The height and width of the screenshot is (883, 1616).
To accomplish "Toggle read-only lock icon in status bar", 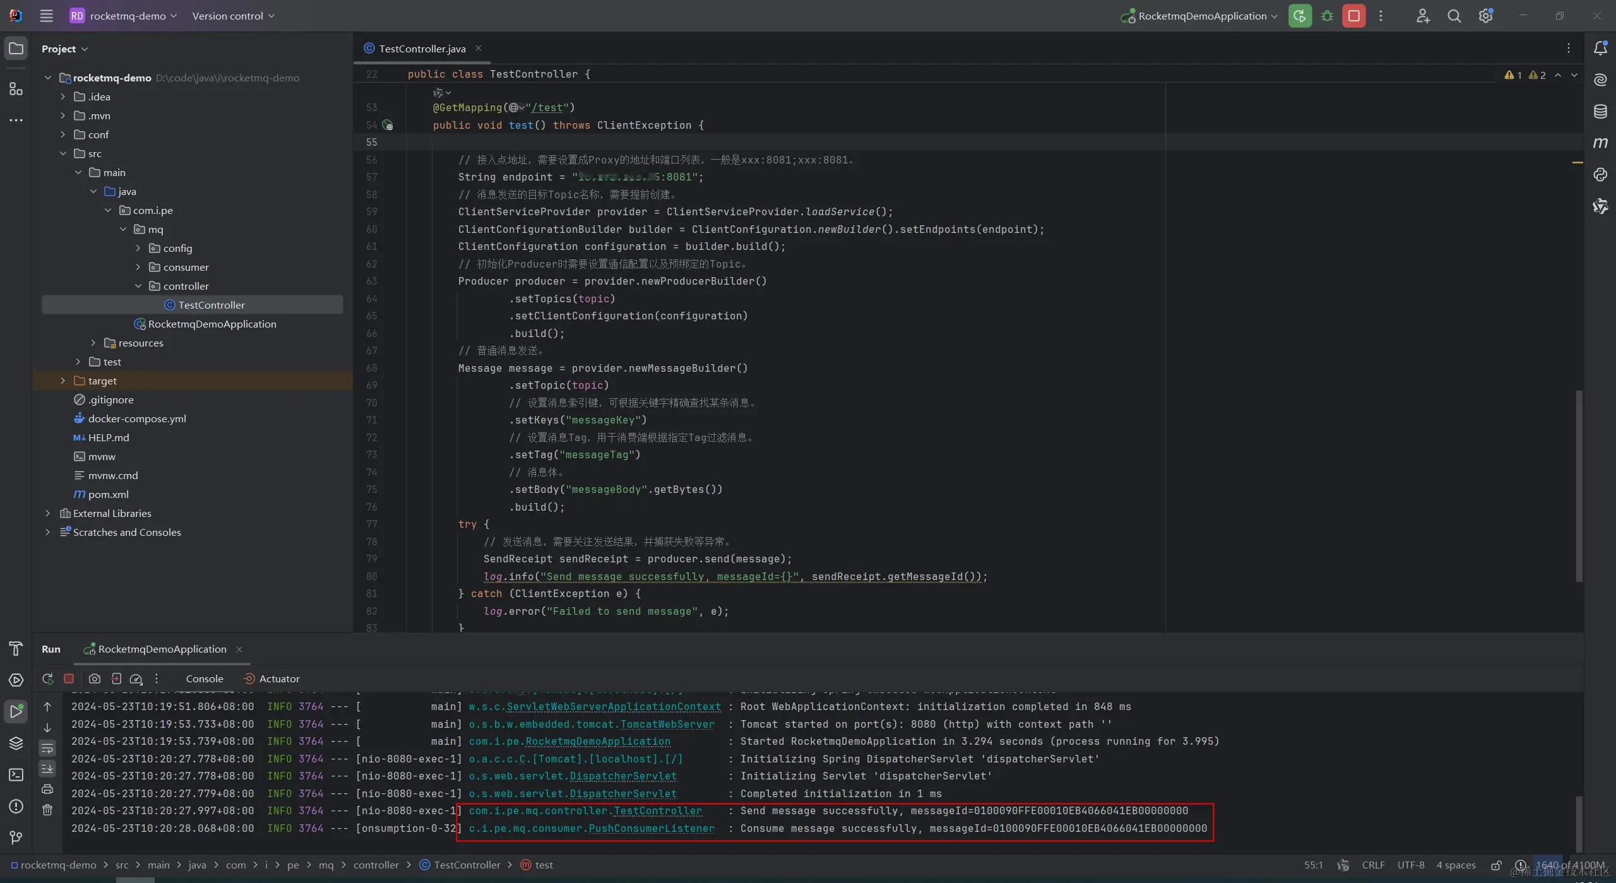I will click(x=1496, y=865).
